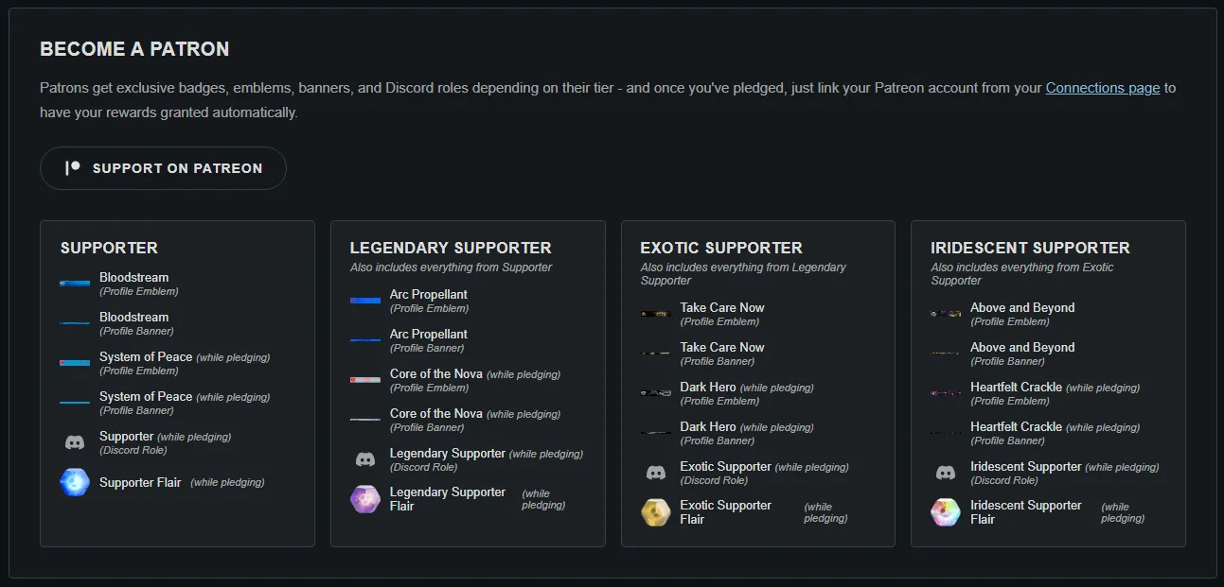
Task: Click Discord icon next to Iridescent Supporter role
Action: coord(946,473)
